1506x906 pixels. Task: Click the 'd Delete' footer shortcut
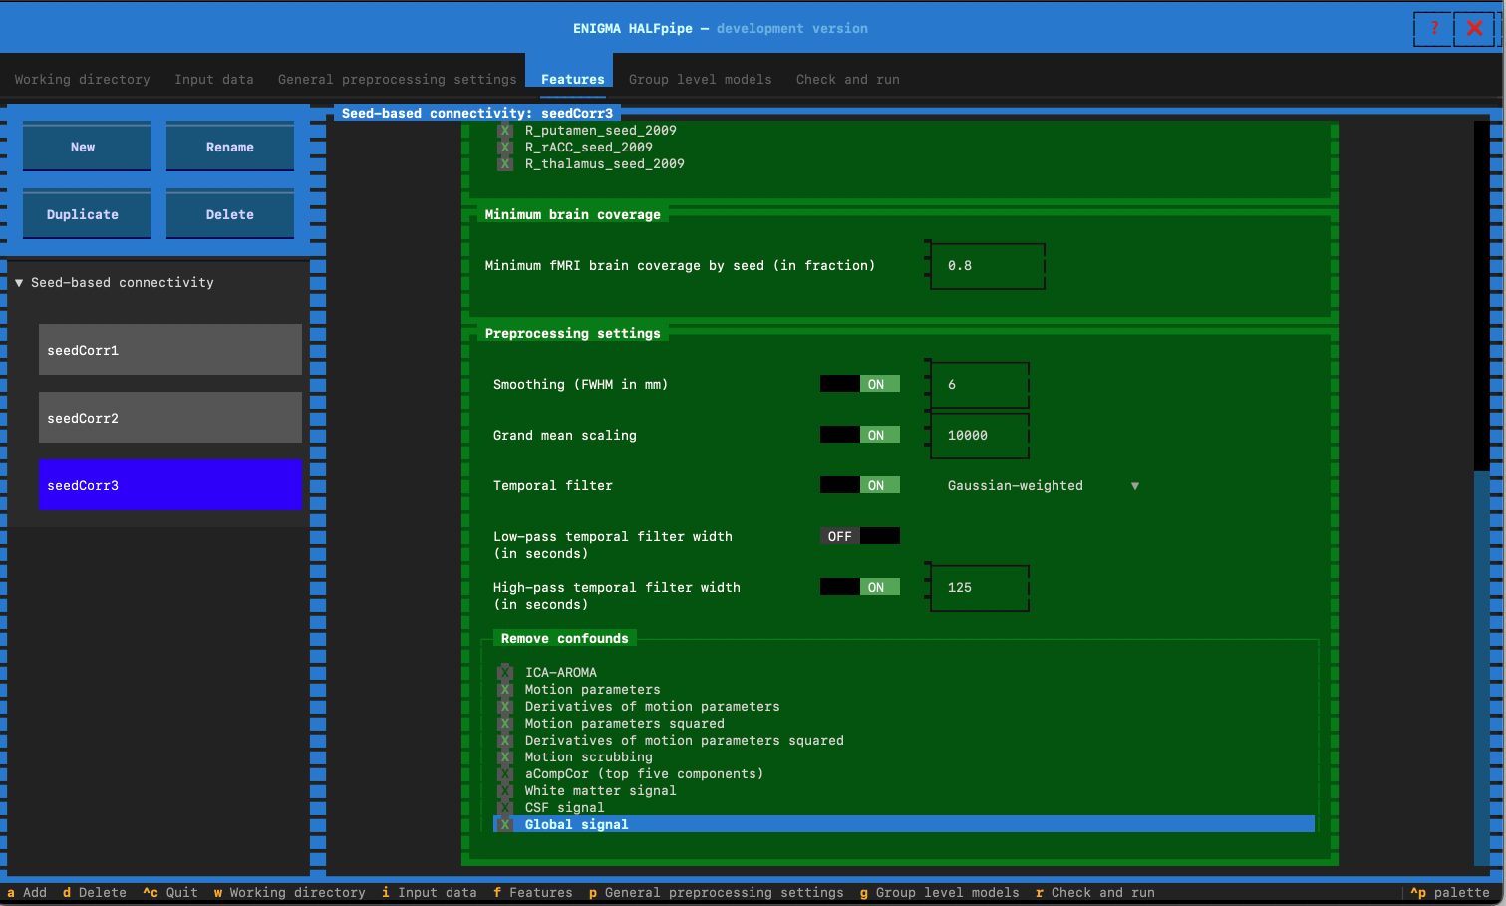tap(95, 893)
